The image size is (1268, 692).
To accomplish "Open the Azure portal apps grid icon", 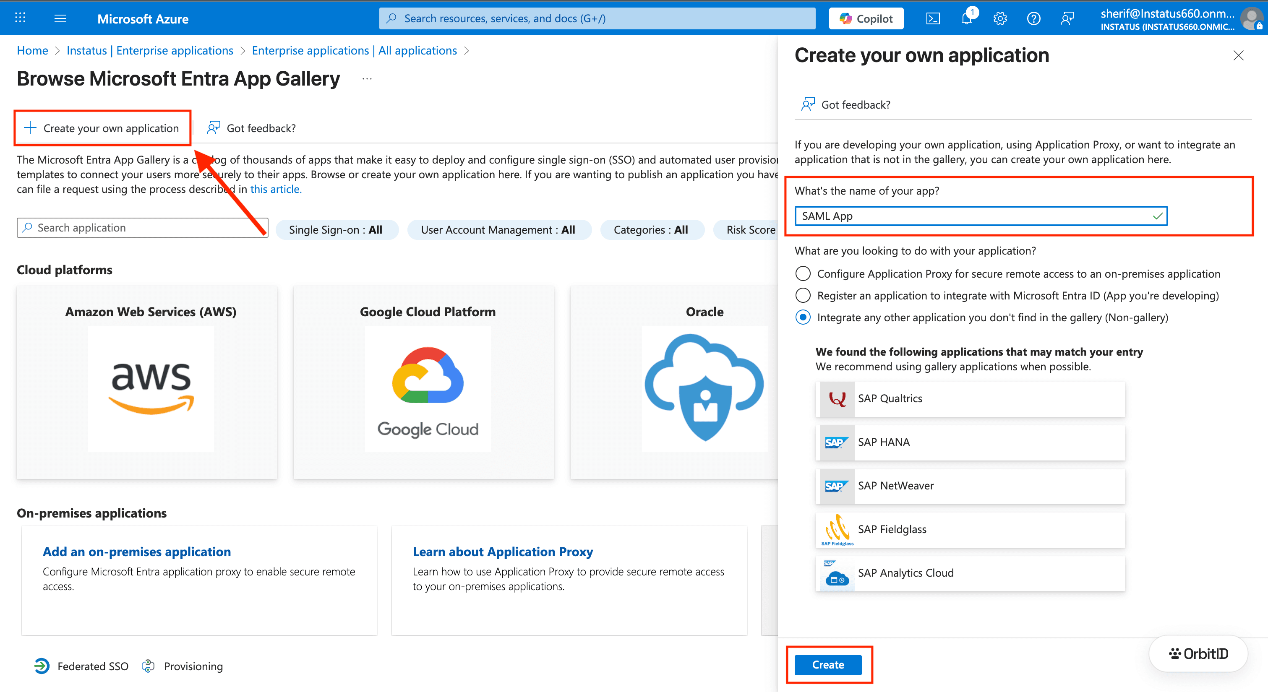I will (x=20, y=18).
